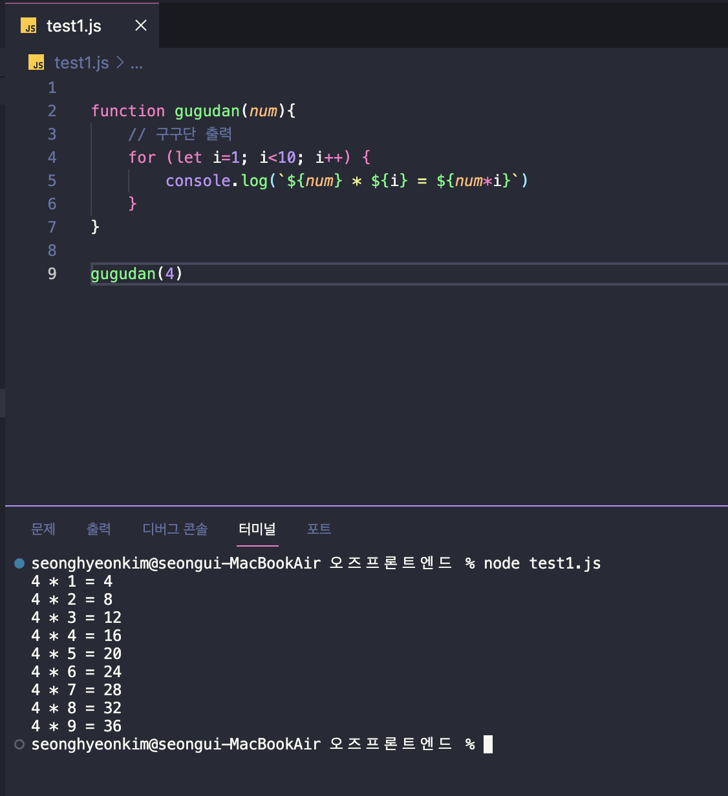This screenshot has width=728, height=796.
Task: Click the comment '구구단 출력'
Action: (x=180, y=134)
